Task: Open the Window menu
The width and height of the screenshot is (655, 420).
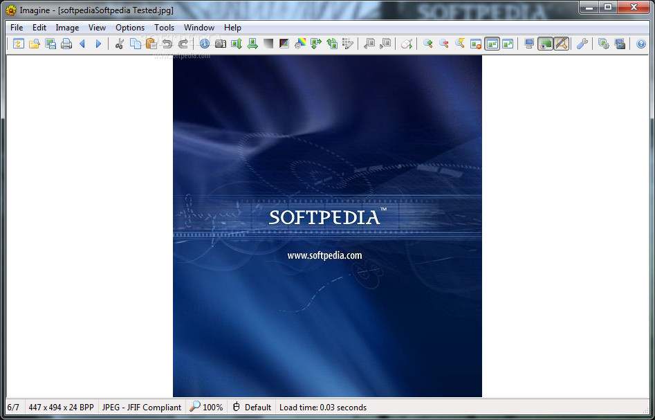Action: [199, 28]
